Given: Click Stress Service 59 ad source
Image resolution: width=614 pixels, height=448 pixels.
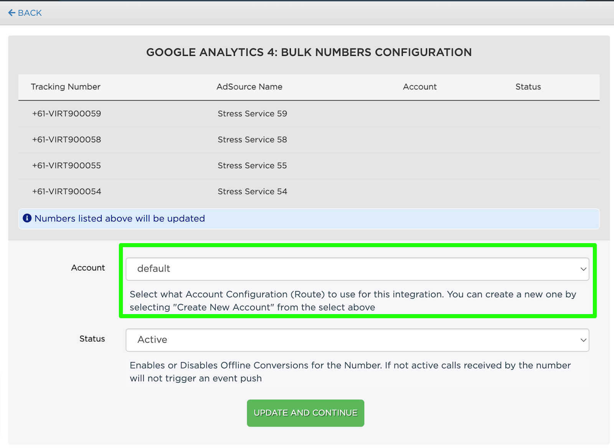Looking at the screenshot, I should [x=253, y=114].
